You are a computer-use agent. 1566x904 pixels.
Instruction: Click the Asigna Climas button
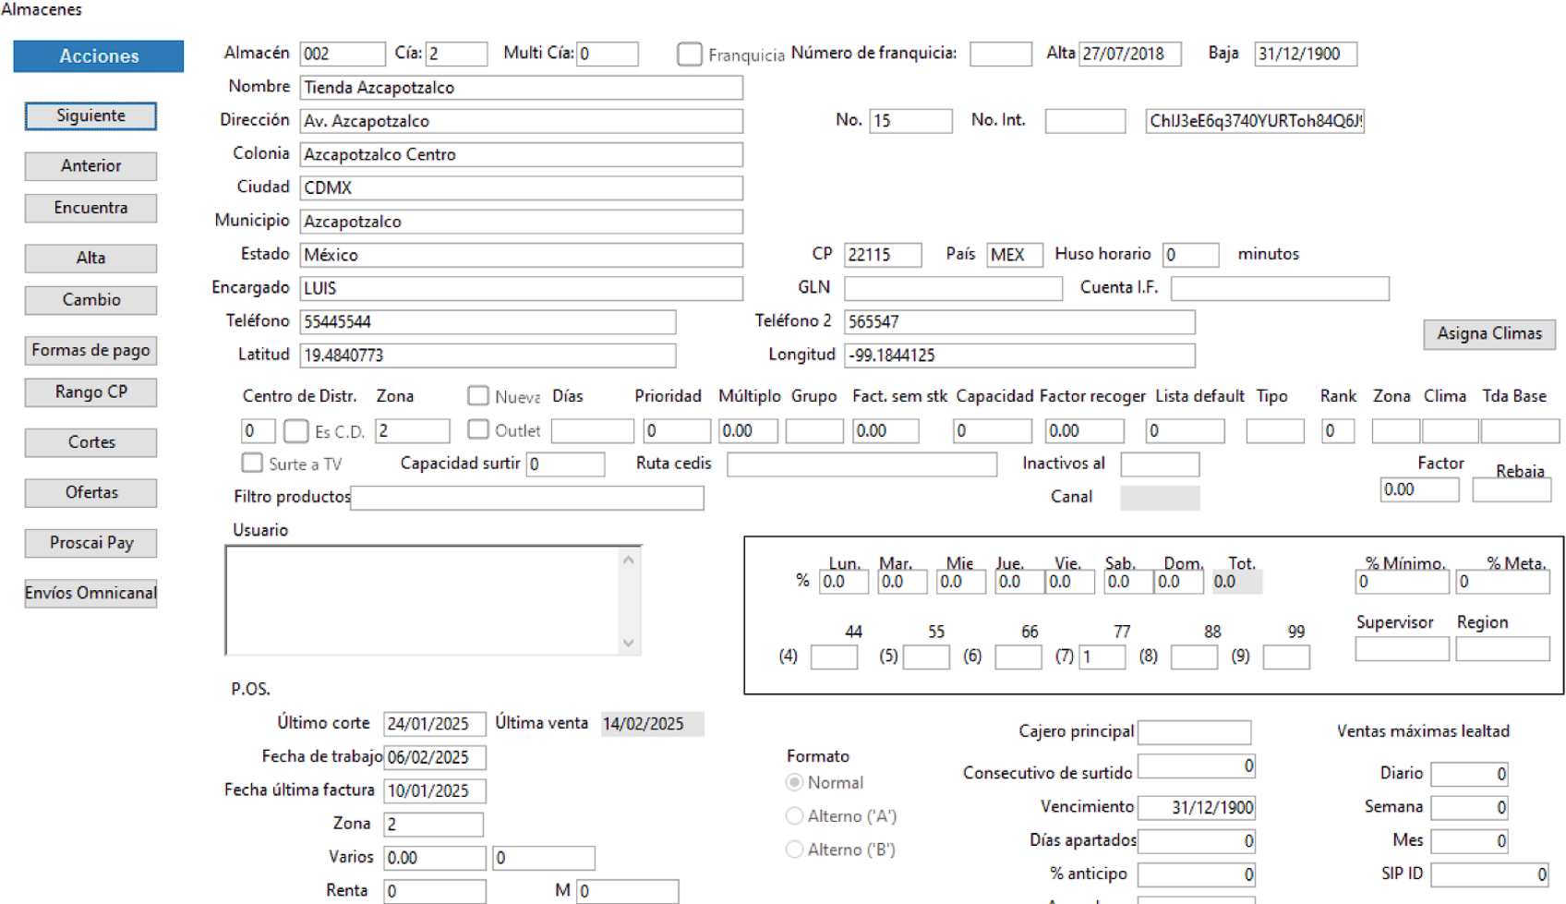pos(1489,334)
